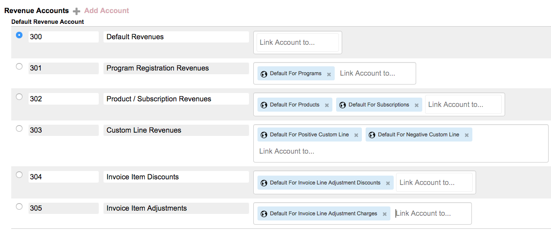Image resolution: width=551 pixels, height=234 pixels.
Task: Edit the Custom Line Revenues name field
Action: [176, 130]
